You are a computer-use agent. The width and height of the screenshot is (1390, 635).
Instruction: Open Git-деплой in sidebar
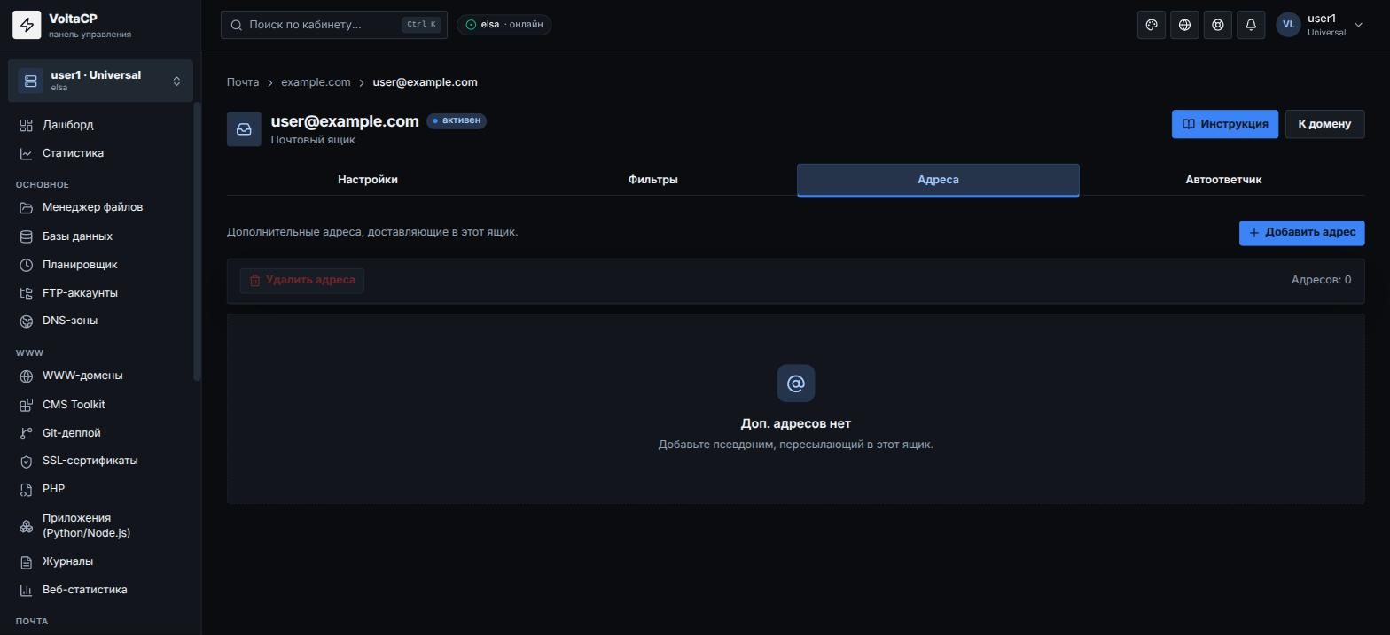71,433
